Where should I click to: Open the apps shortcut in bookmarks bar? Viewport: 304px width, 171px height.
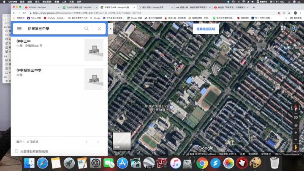coord(19,18)
